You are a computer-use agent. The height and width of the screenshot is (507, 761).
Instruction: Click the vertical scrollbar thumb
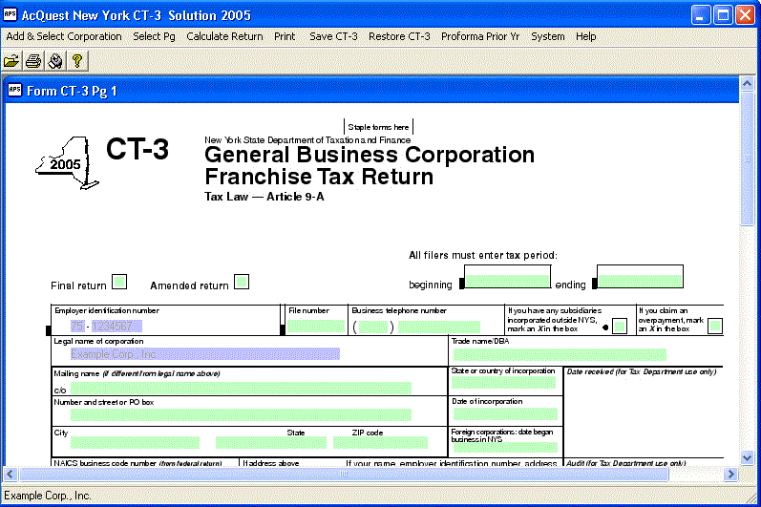747,158
